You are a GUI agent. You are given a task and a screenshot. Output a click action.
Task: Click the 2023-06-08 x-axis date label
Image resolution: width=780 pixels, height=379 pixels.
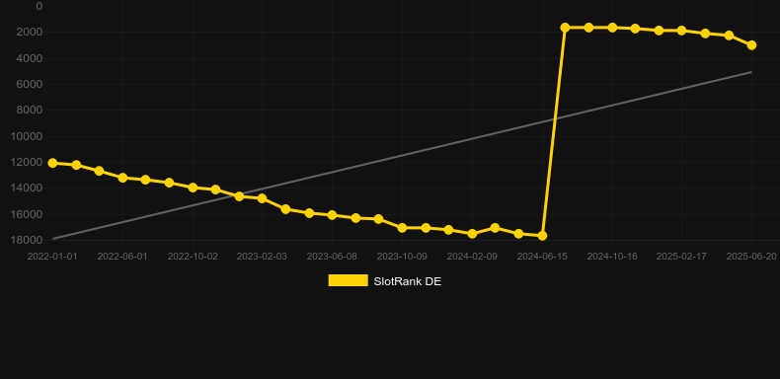332,257
